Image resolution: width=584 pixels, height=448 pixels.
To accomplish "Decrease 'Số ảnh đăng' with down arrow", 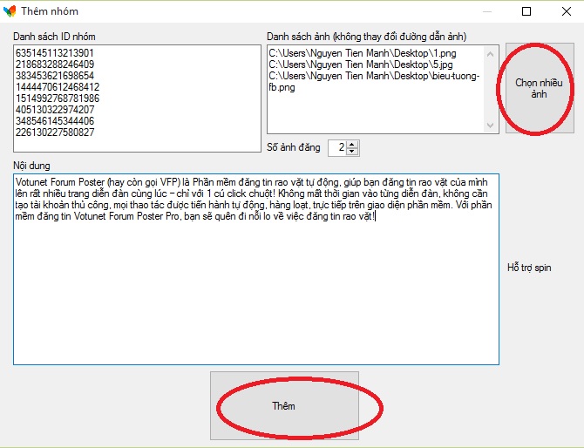I will 352,151.
